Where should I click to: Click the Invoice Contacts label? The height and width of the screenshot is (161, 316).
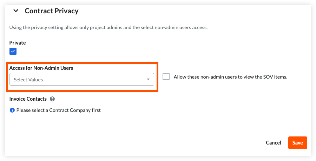click(28, 99)
